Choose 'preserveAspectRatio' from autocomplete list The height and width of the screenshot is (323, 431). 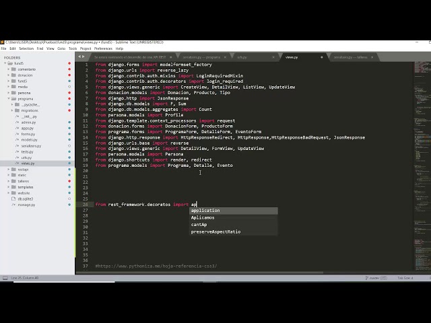pyautogui.click(x=234, y=231)
